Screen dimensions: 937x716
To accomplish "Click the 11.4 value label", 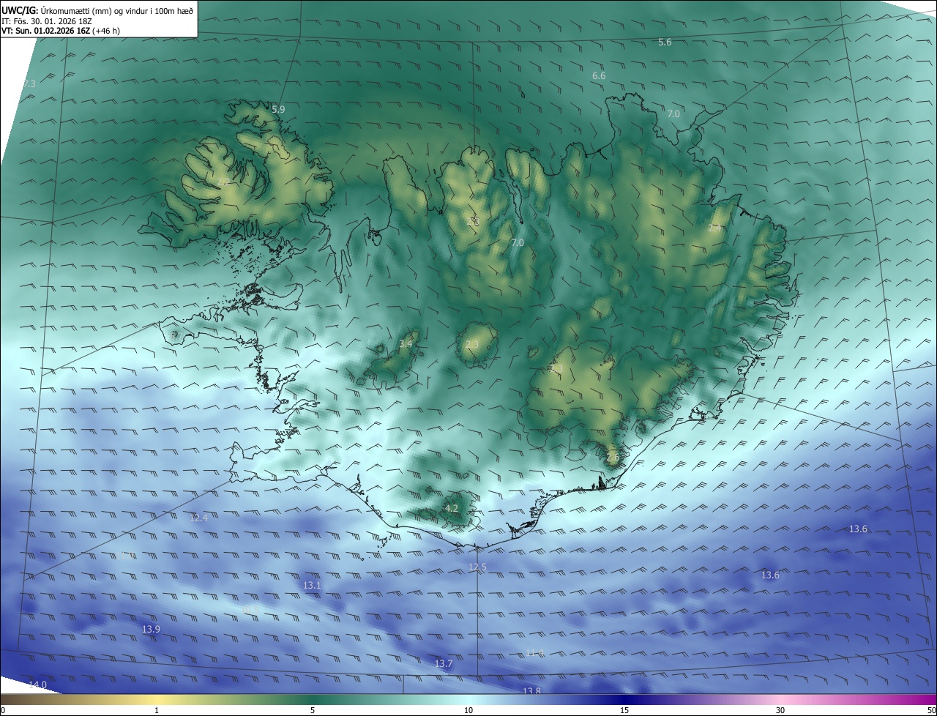I will click(x=535, y=653).
